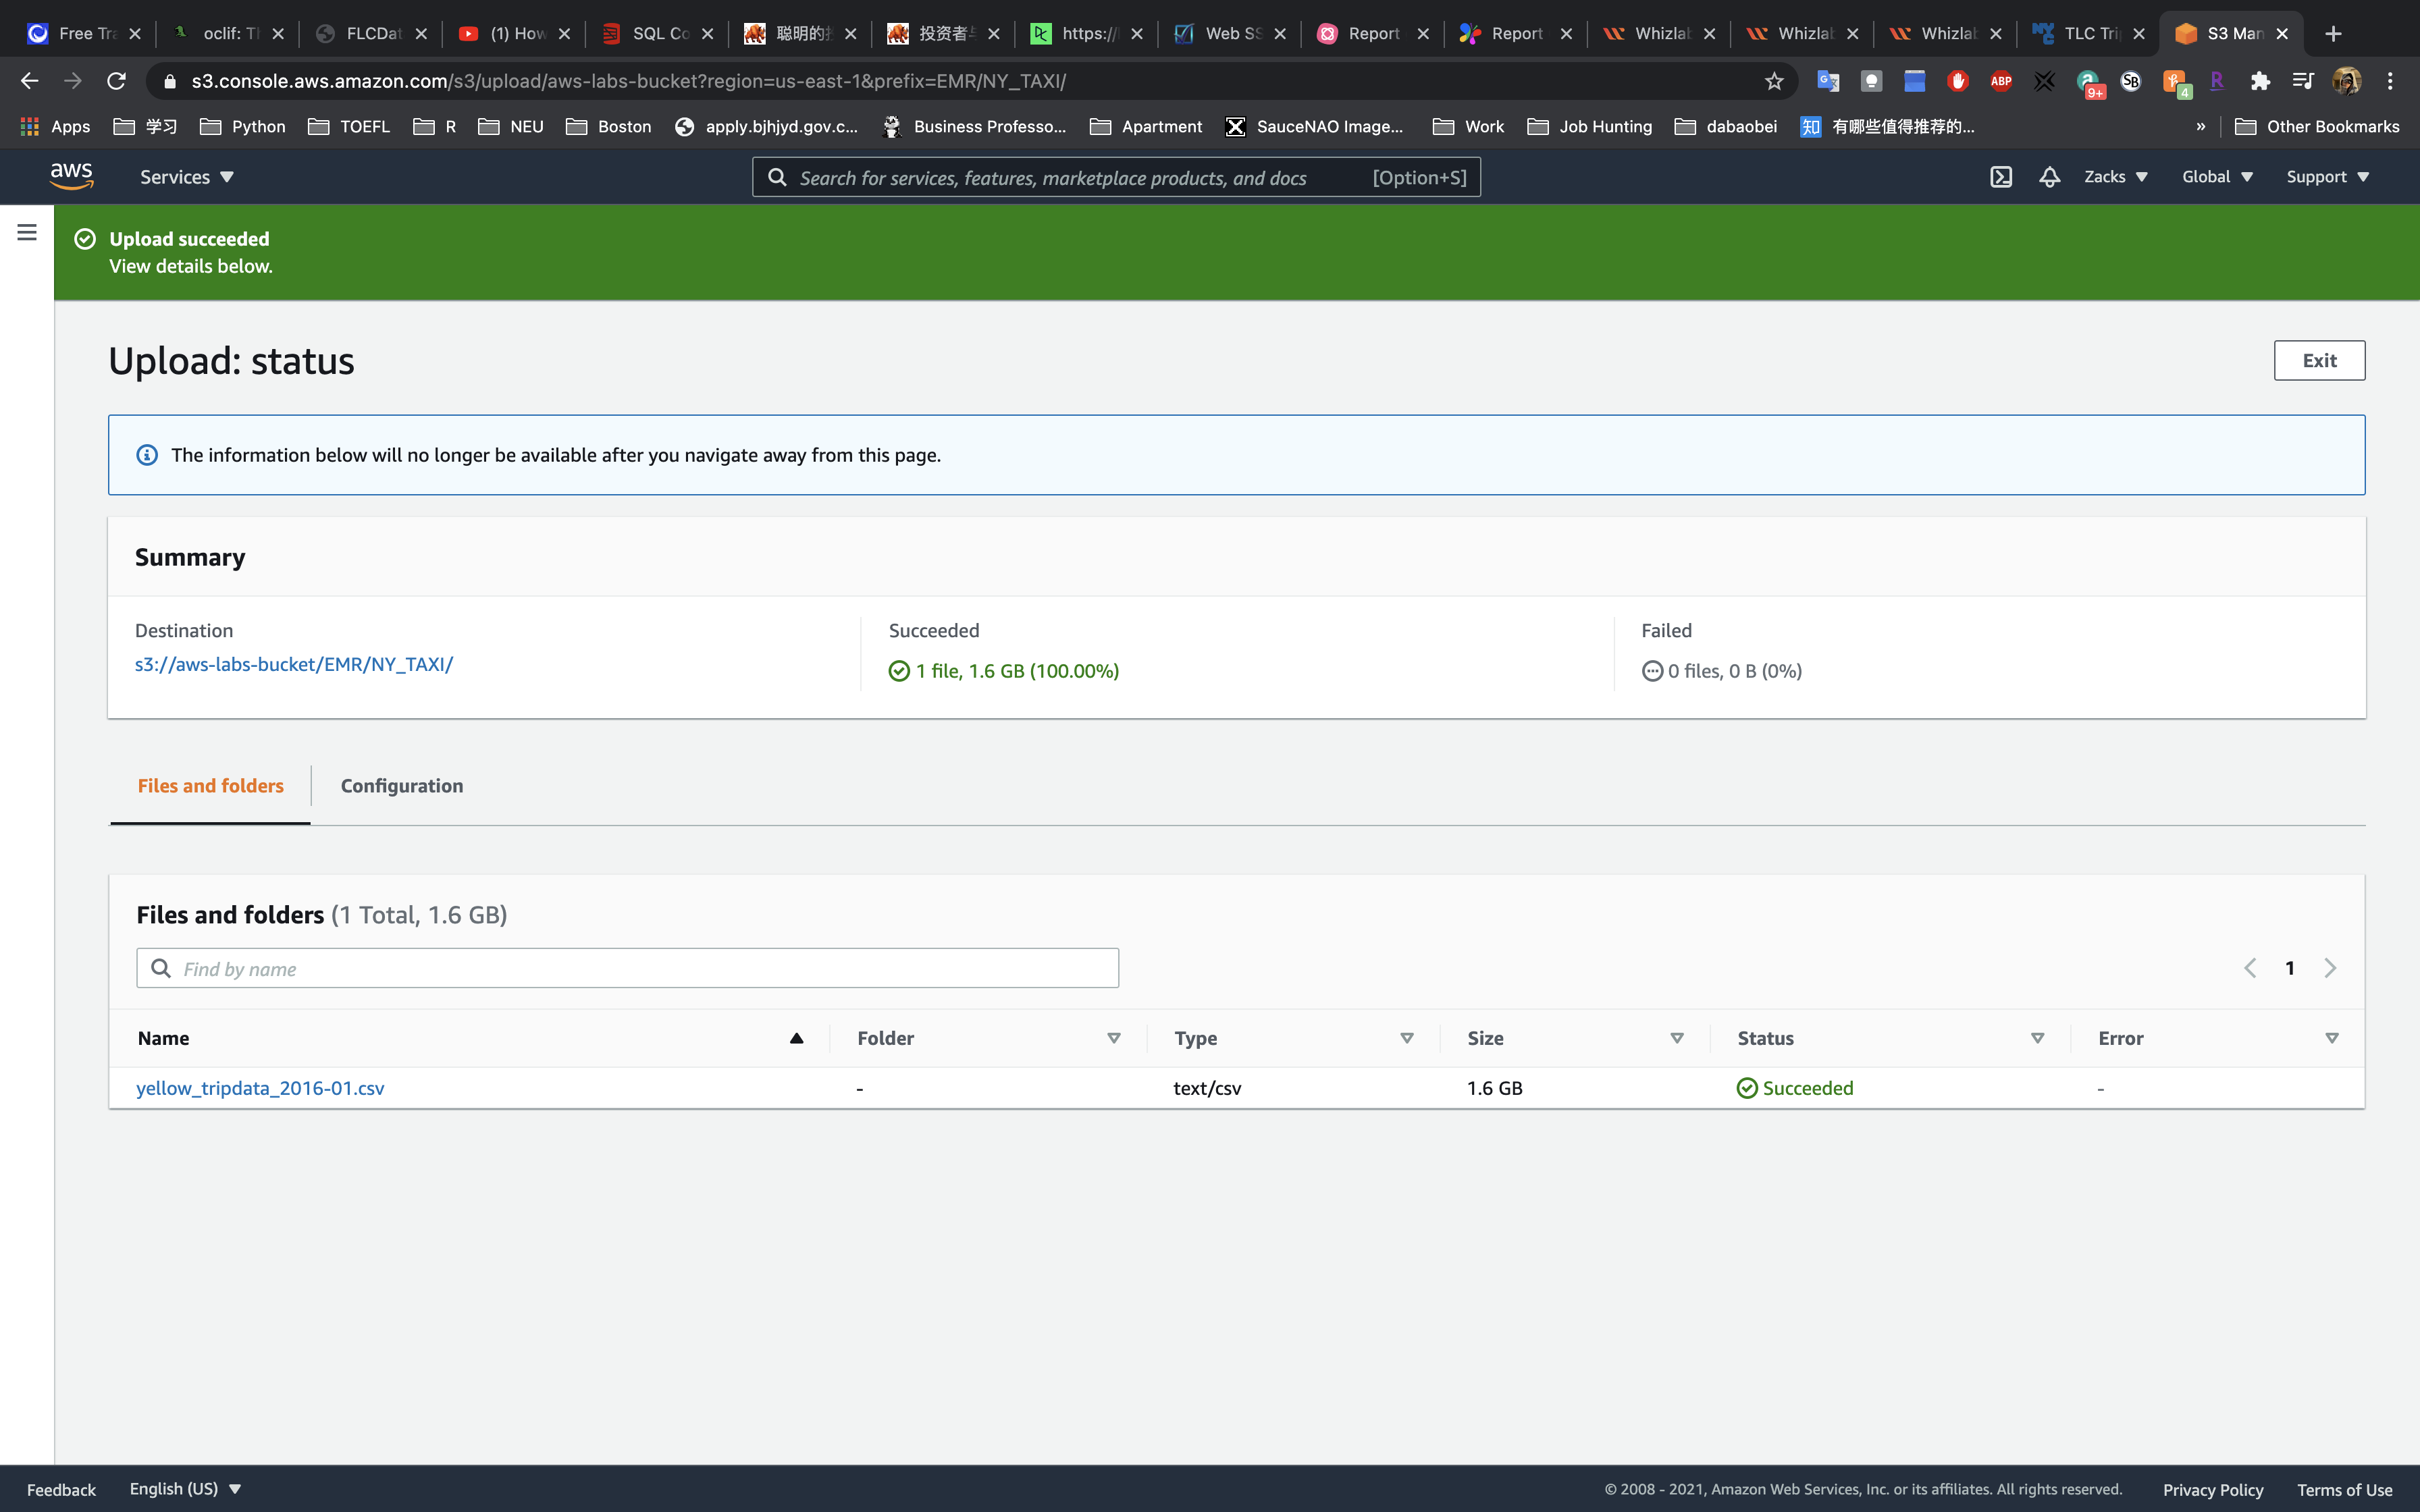The width and height of the screenshot is (2420, 1512).
Task: Open the hamburger side navigation menu
Action: pyautogui.click(x=27, y=232)
